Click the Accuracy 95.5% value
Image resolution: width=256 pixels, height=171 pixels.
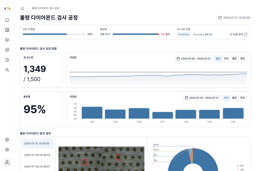click(203, 34)
